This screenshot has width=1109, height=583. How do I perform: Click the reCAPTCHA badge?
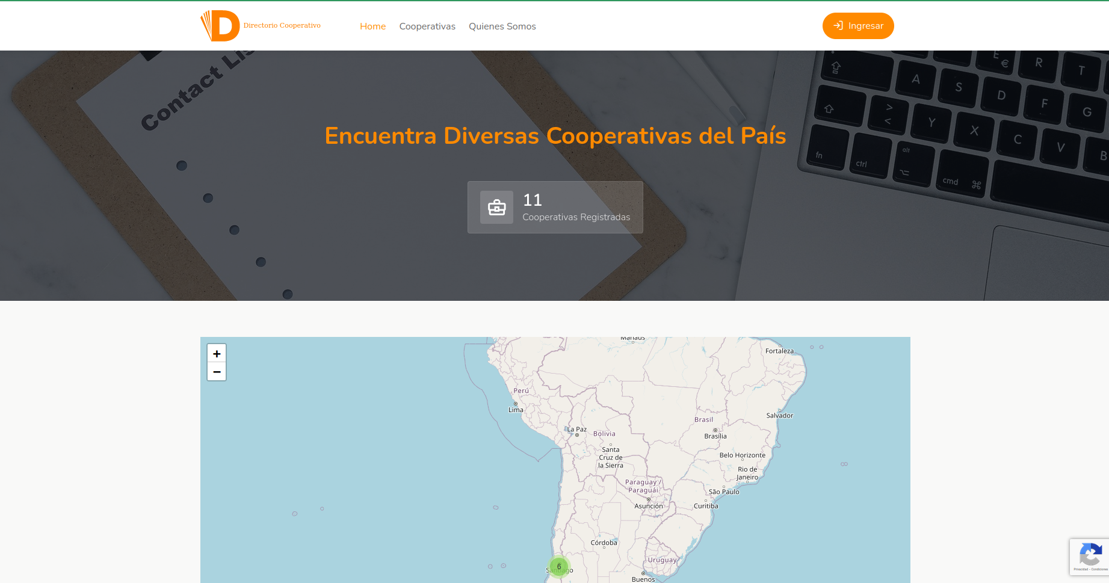[x=1089, y=557]
